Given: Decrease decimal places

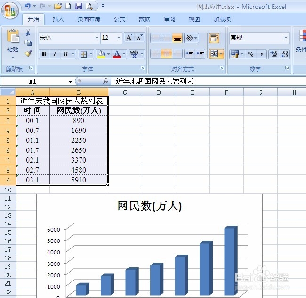Looking at the screenshot, I should pyautogui.click(x=284, y=54).
